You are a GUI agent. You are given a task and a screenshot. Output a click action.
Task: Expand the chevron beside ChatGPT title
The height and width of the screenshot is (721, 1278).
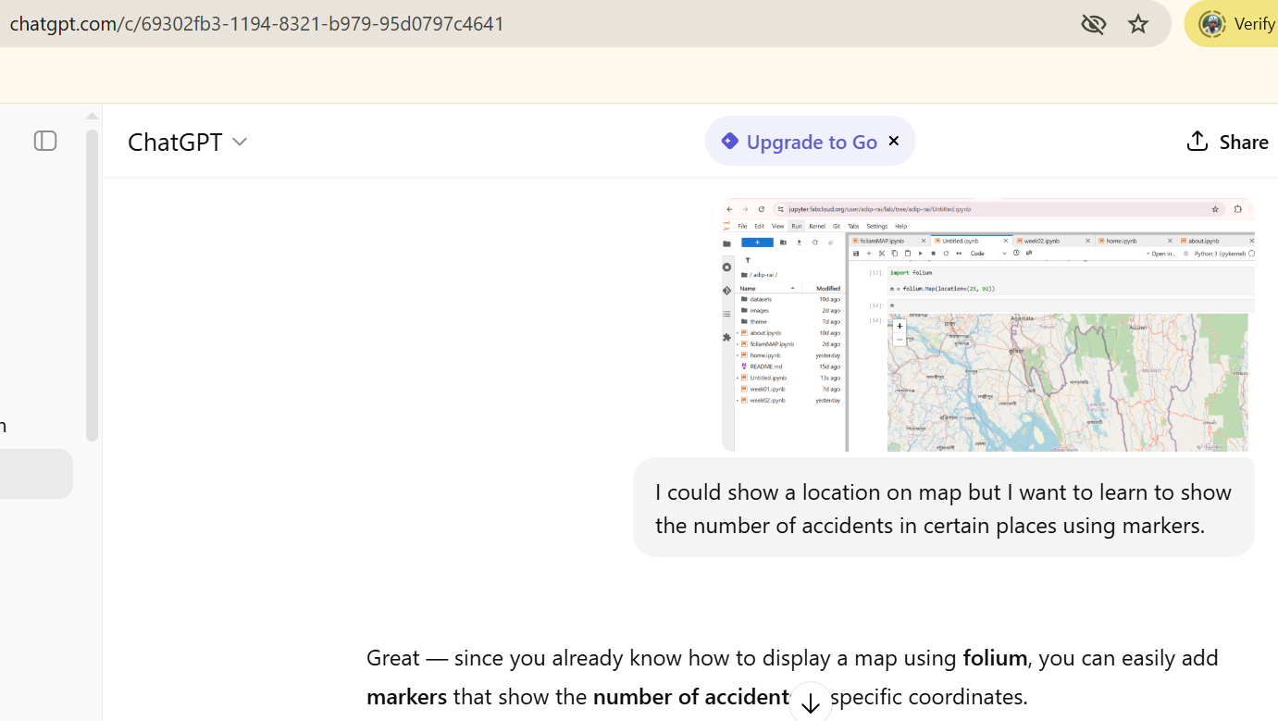coord(240,142)
